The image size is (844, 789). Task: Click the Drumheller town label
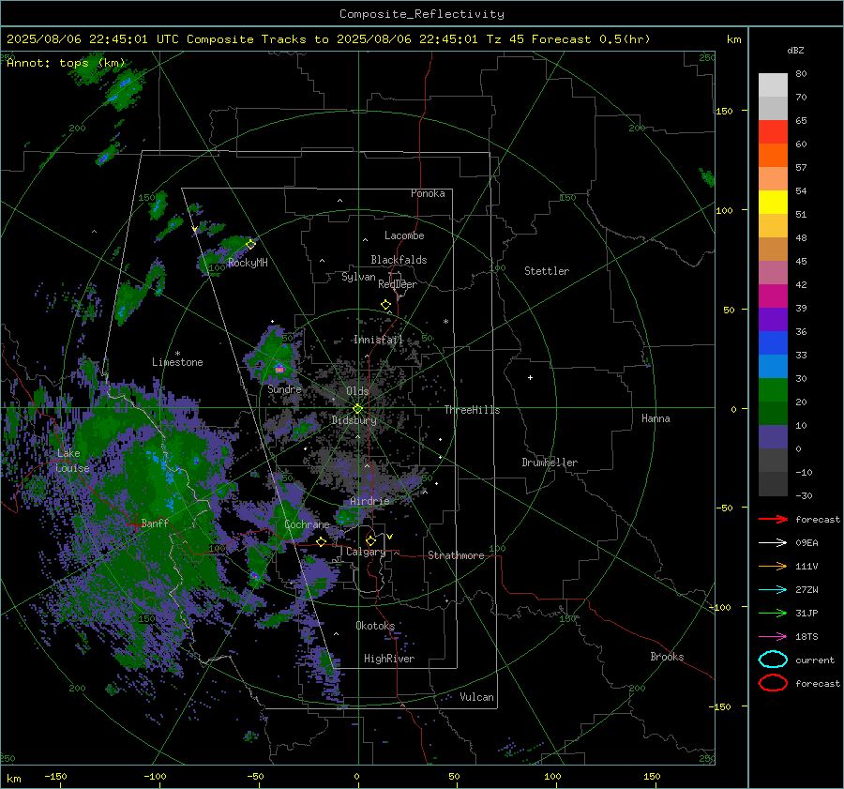(550, 463)
